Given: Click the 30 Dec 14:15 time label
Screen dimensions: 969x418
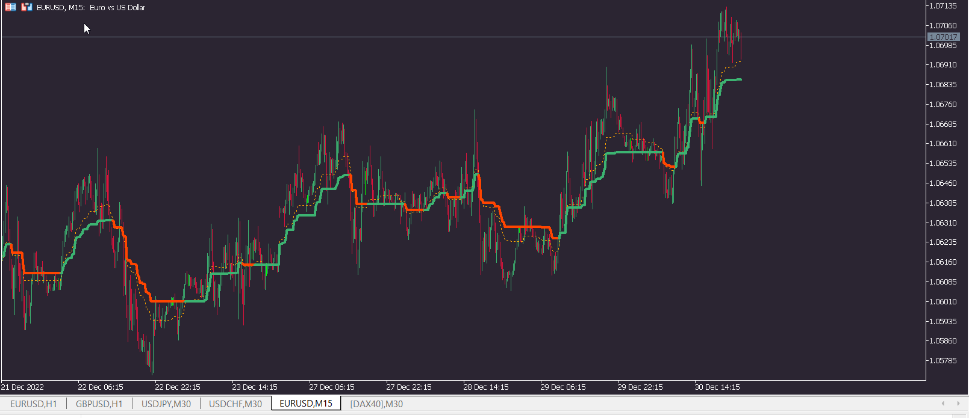Looking at the screenshot, I should (x=717, y=387).
